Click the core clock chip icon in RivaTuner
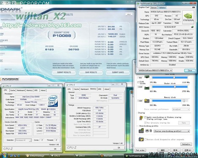This screenshot has width=198, height=158. [x=147, y=78]
